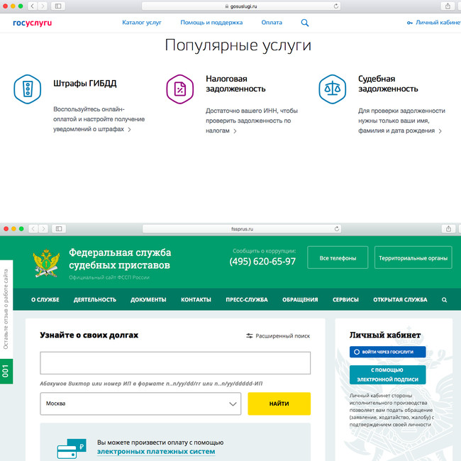Open Помощь и поддержка menu
Image resolution: width=461 pixels, height=461 pixels.
211,23
